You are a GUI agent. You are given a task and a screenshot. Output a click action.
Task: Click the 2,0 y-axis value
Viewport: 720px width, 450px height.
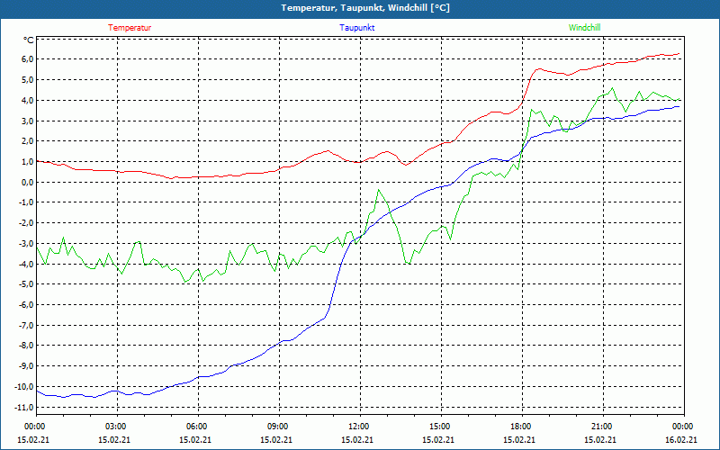[27, 141]
